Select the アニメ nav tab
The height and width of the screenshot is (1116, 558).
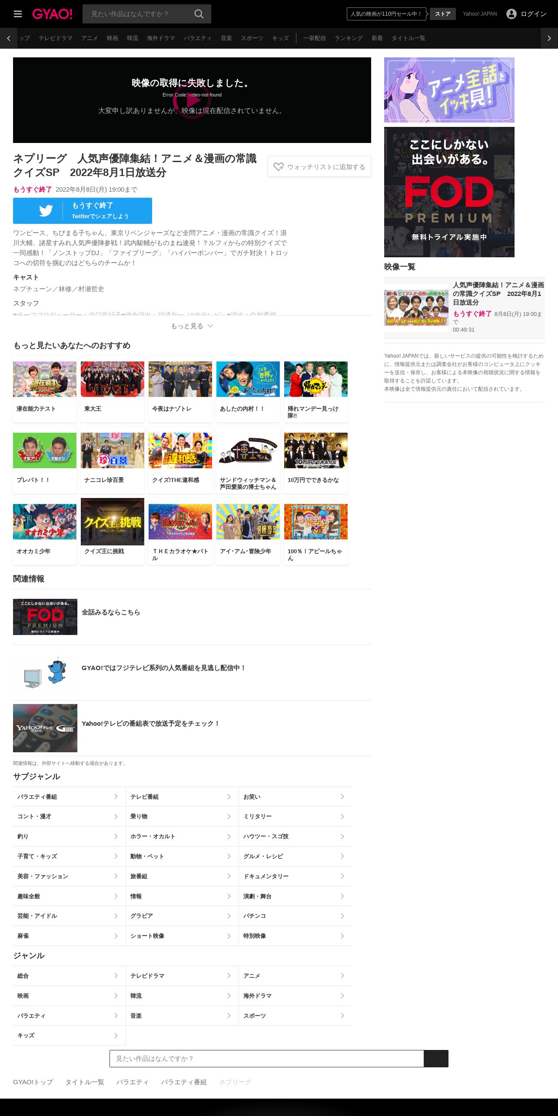click(x=90, y=38)
